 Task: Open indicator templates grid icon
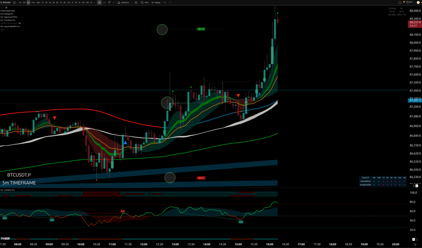click(x=136, y=2)
